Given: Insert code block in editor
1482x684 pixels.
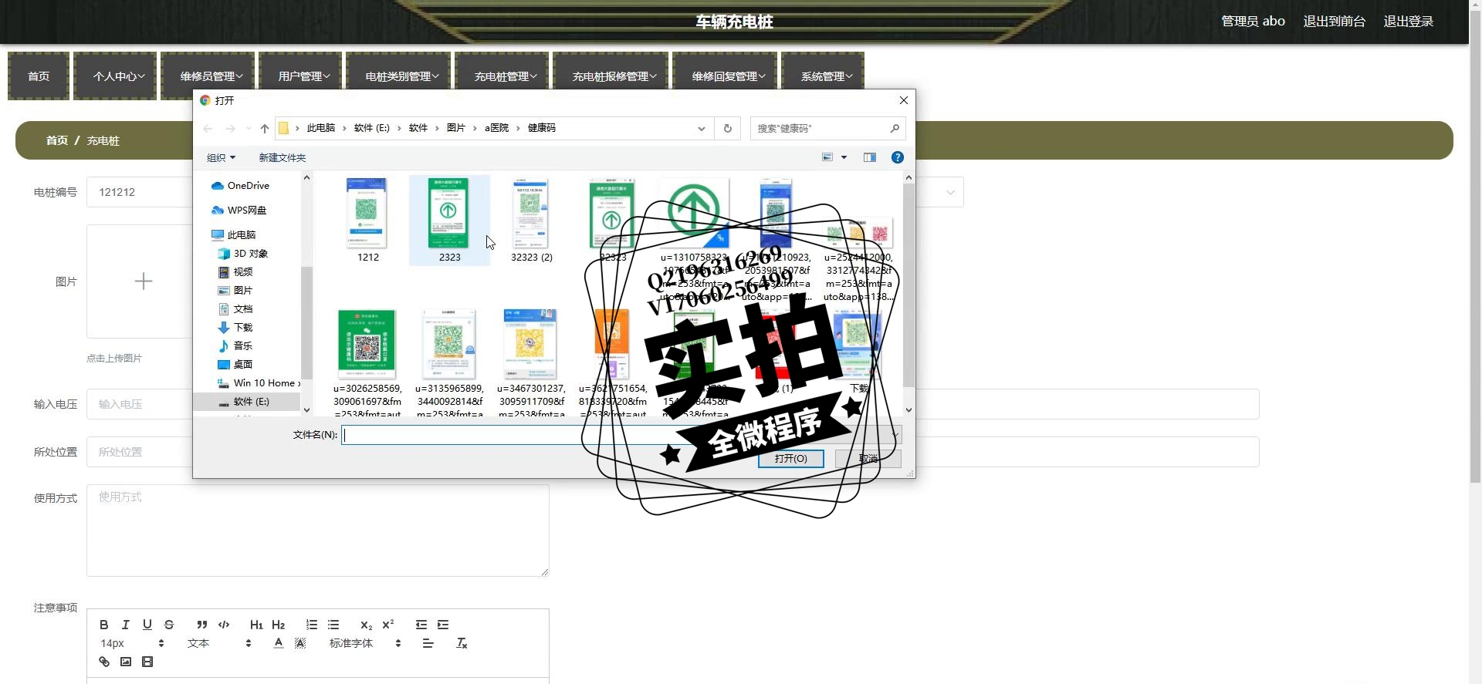Looking at the screenshot, I should [x=224, y=625].
